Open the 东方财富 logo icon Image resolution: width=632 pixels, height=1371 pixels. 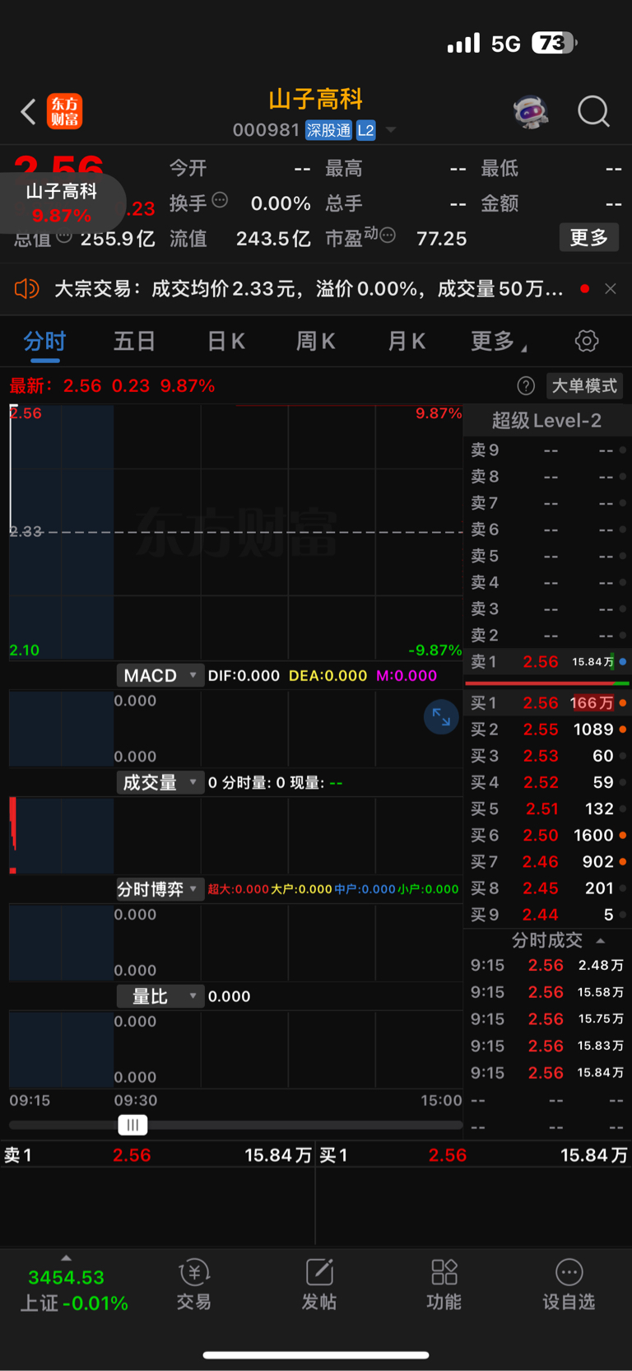[x=65, y=111]
